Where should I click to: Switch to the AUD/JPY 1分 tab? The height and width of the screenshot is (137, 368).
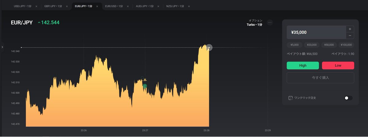click(144, 6)
